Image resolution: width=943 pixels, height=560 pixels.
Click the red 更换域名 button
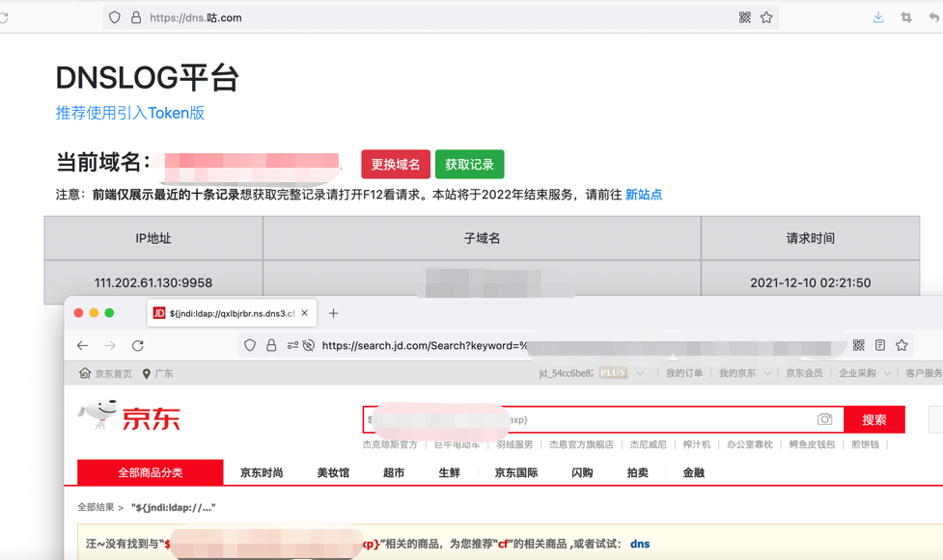pyautogui.click(x=396, y=164)
